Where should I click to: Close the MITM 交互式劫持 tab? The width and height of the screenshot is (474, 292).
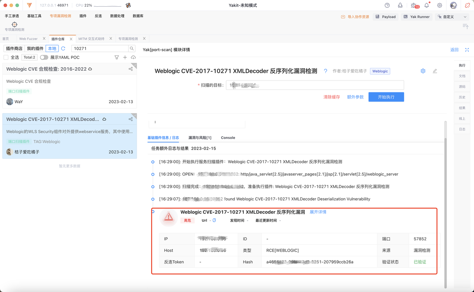[111, 38]
